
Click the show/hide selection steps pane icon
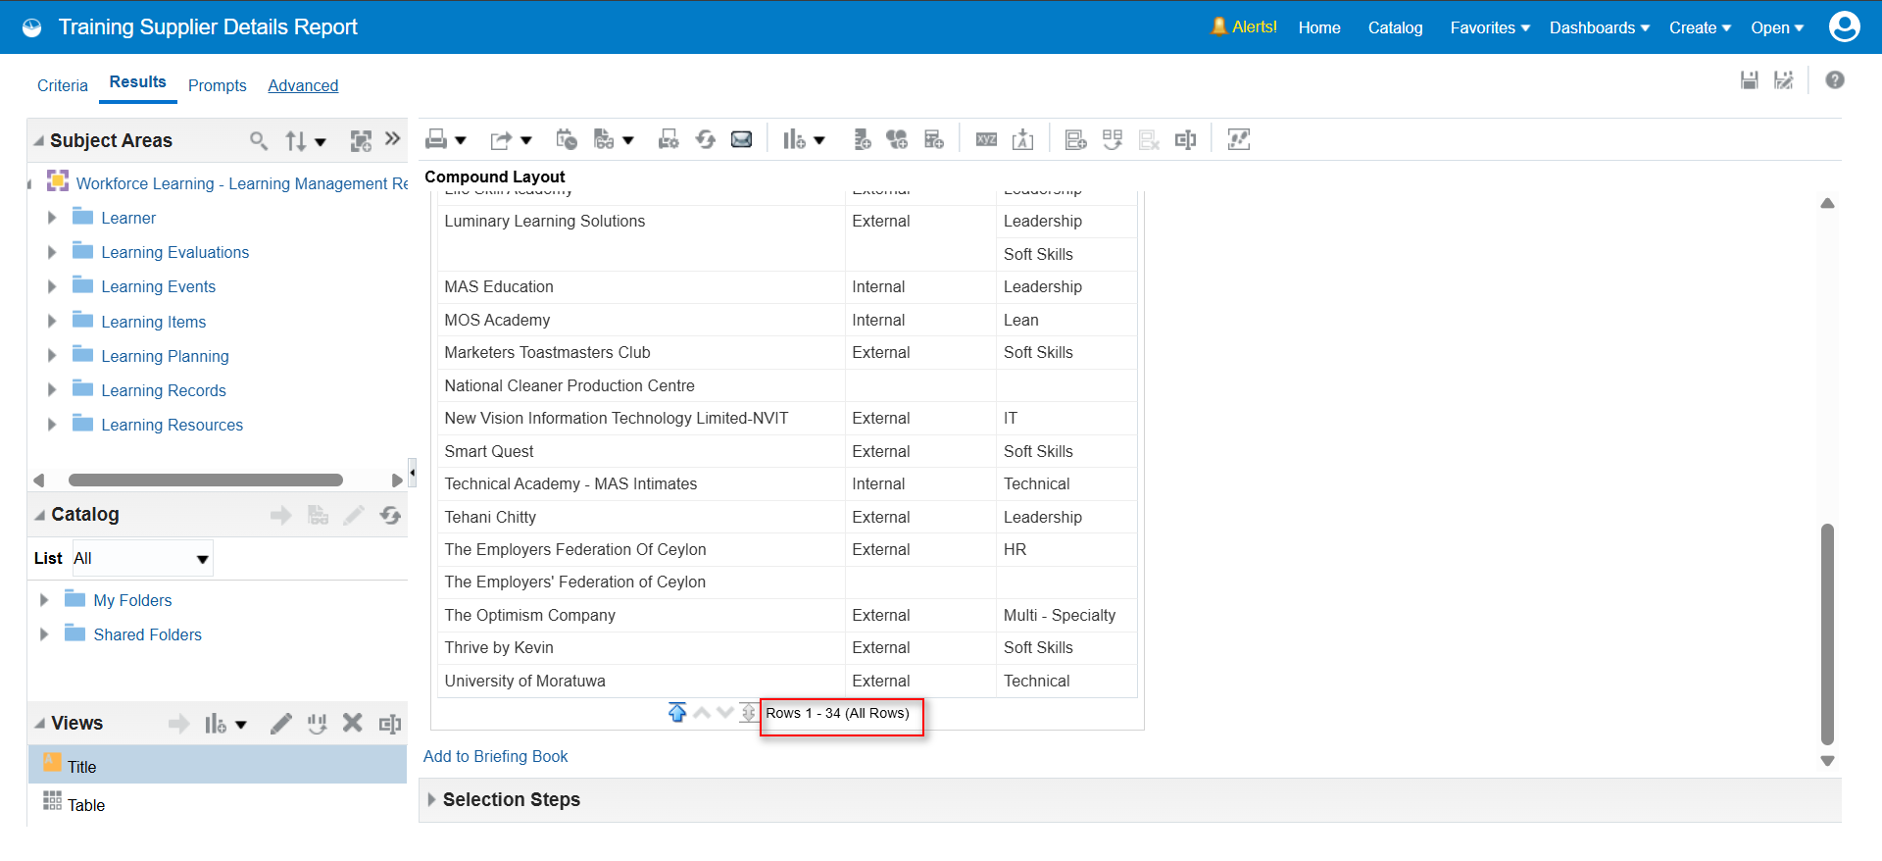1239,140
